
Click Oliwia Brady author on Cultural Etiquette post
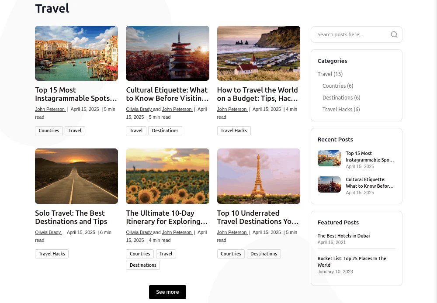[139, 109]
